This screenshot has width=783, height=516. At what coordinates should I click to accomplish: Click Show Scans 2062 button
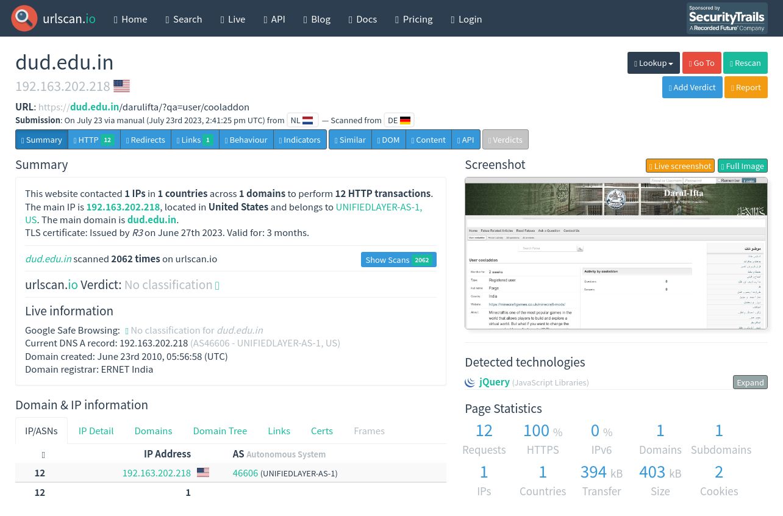click(398, 260)
